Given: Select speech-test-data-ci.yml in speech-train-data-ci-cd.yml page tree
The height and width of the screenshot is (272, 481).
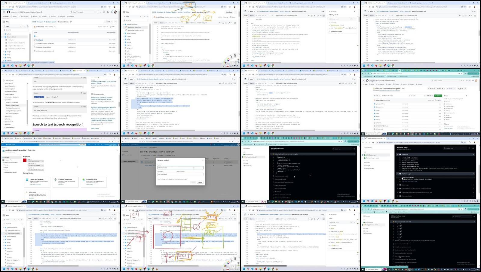Looking at the screenshot, I should click(14, 230).
